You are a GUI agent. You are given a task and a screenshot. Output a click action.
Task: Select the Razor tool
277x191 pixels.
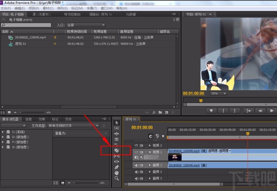pos(116,151)
